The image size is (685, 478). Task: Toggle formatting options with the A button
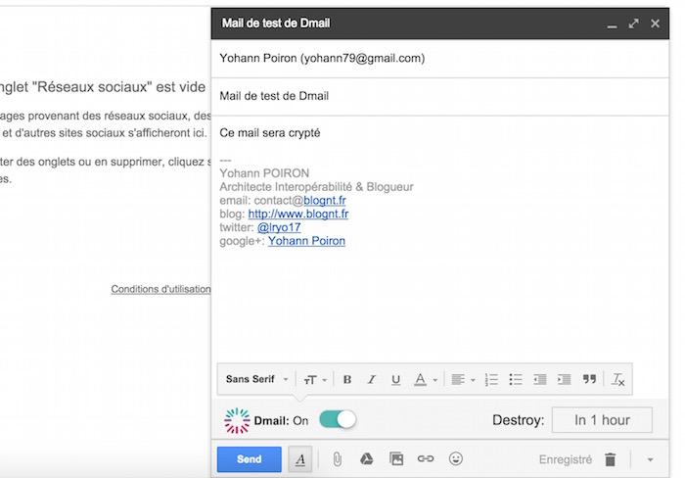[300, 459]
